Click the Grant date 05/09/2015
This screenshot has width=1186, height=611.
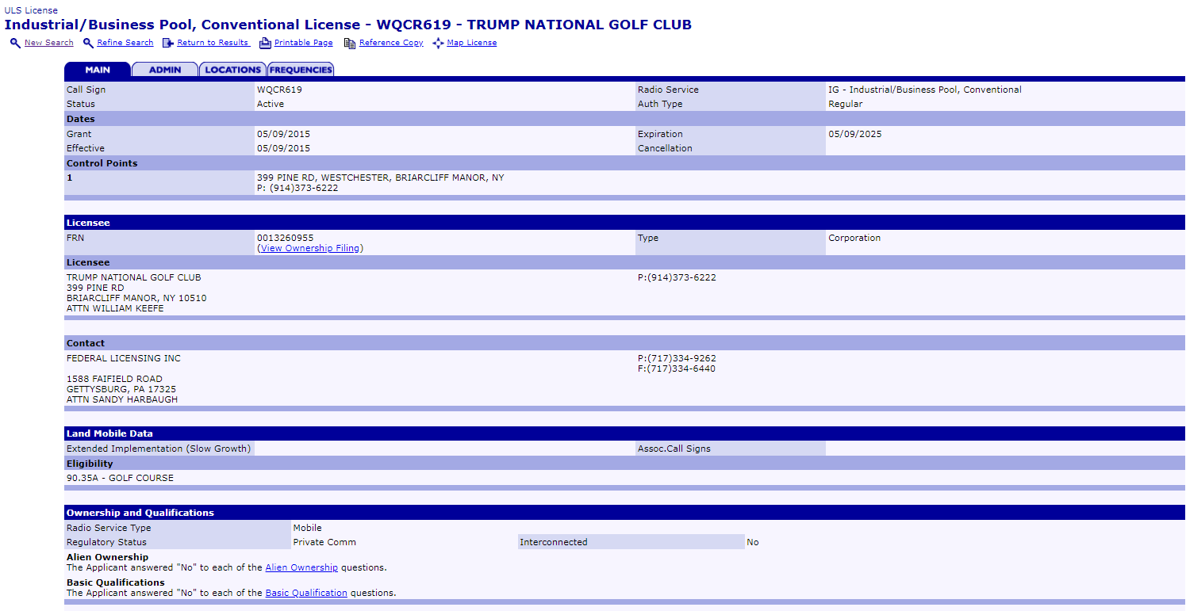click(x=283, y=134)
